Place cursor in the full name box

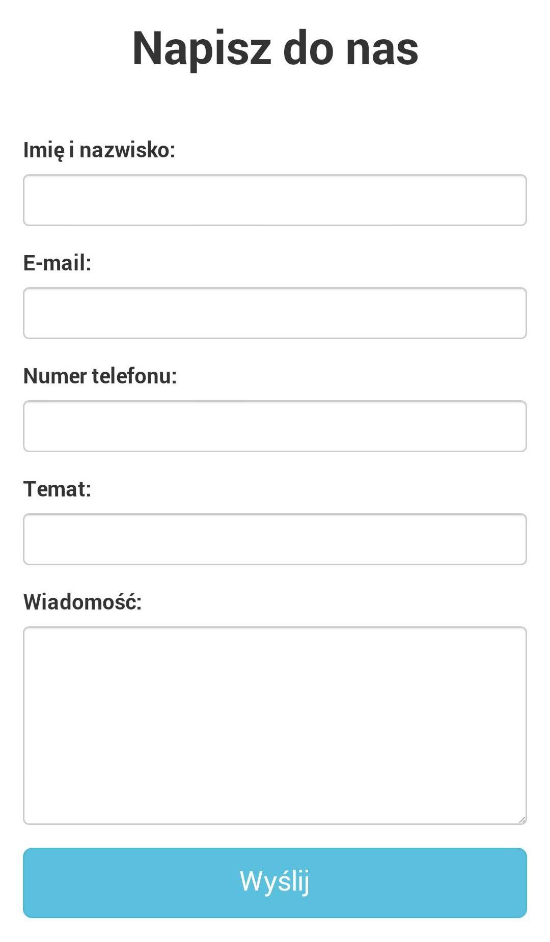(x=275, y=200)
